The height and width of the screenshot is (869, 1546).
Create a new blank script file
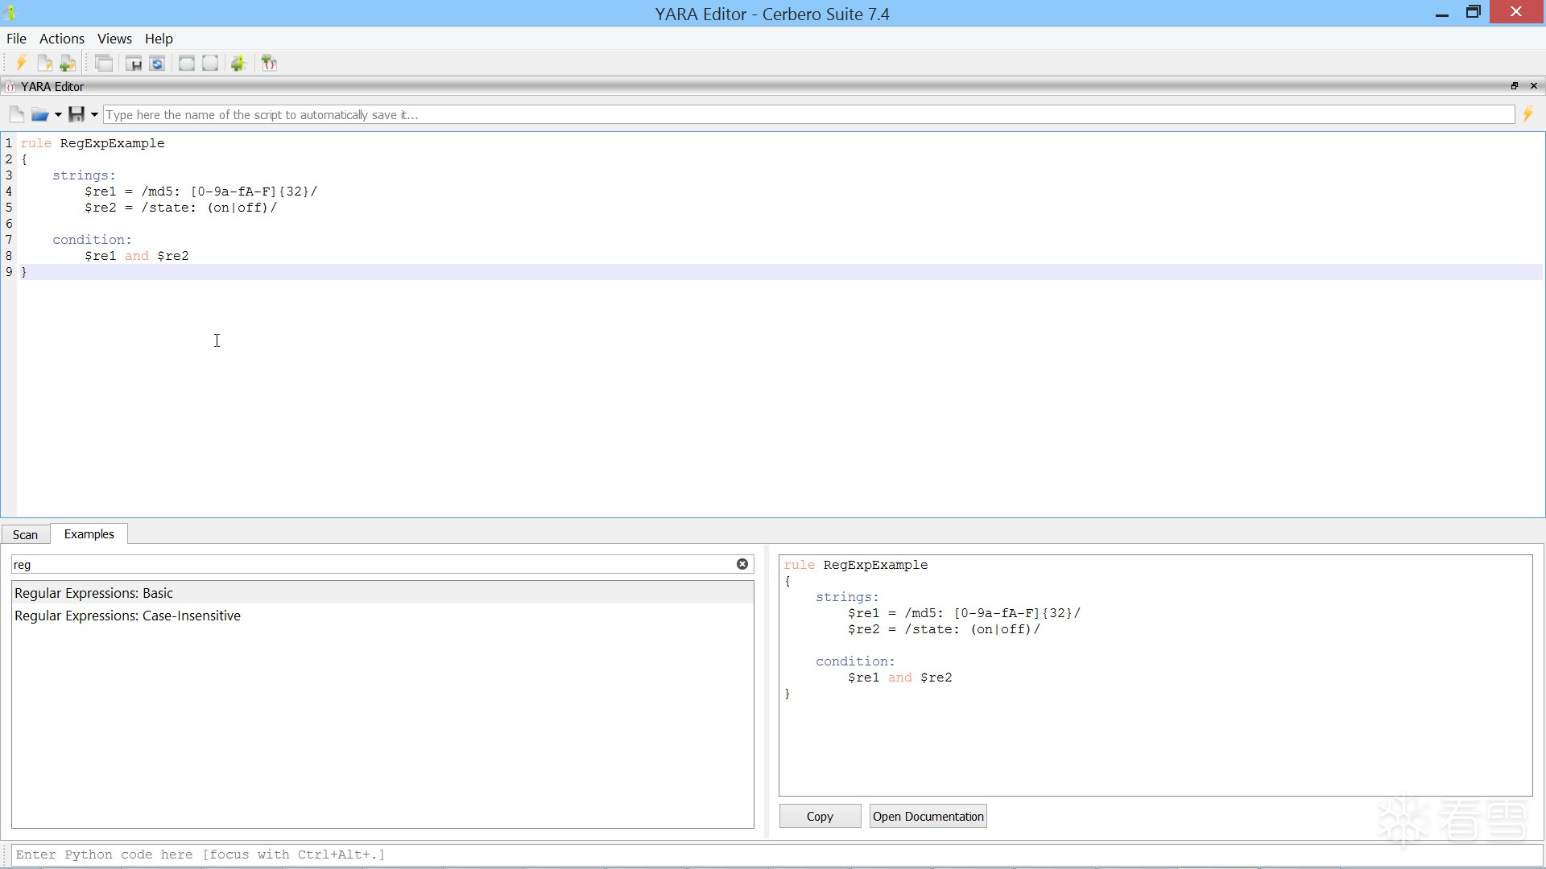[x=16, y=115]
